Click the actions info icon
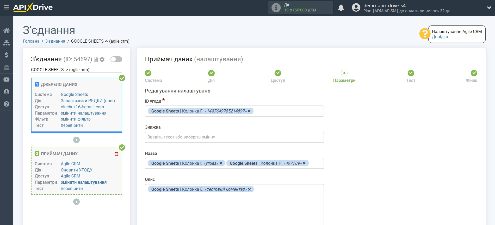 coord(276,8)
